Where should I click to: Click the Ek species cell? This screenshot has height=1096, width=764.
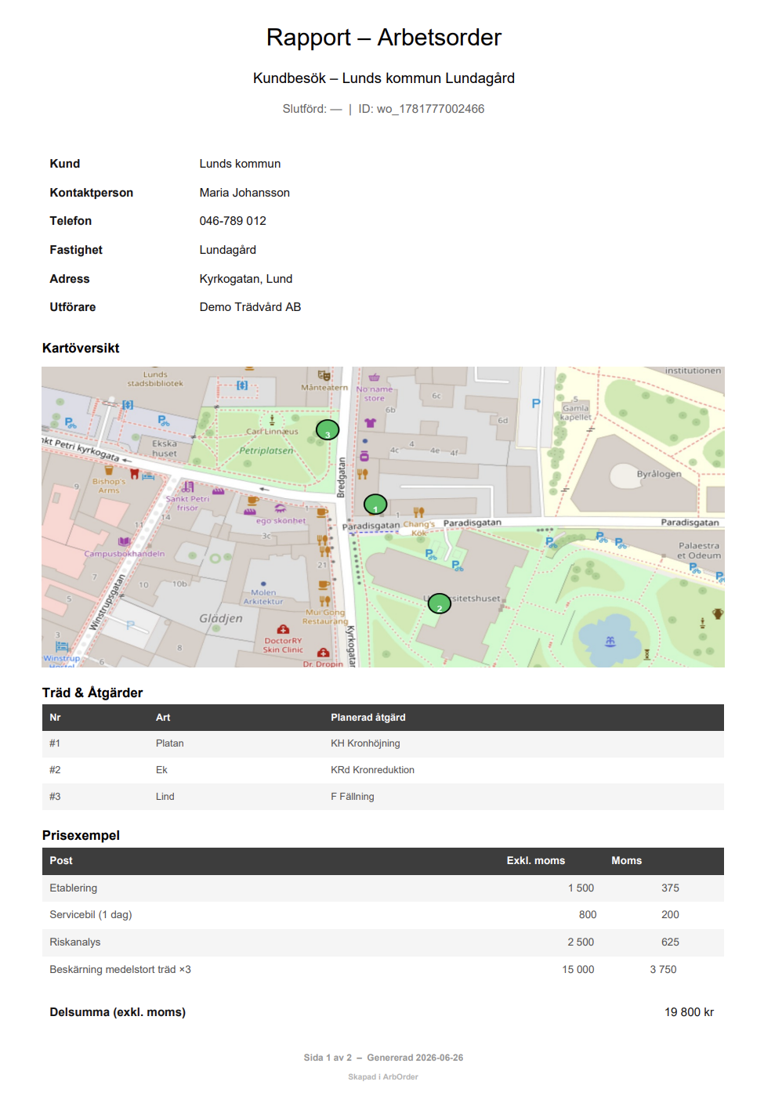161,770
